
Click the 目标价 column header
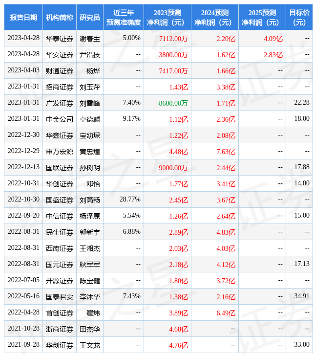point(299,17)
